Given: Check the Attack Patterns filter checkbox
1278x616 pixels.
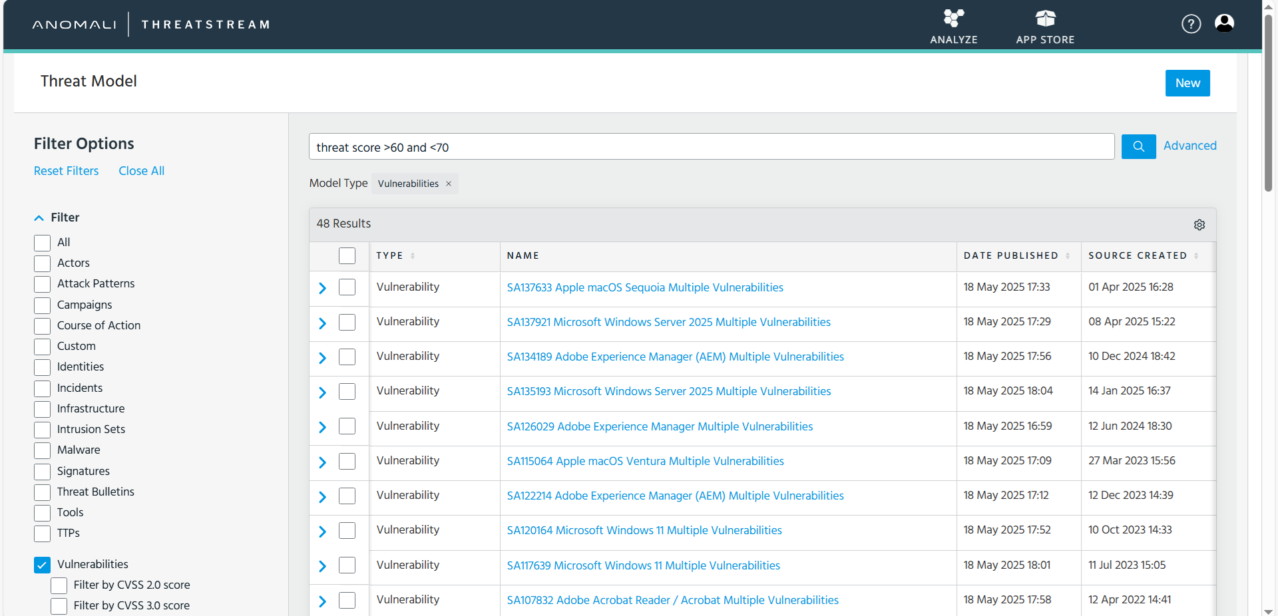Looking at the screenshot, I should pyautogui.click(x=42, y=284).
